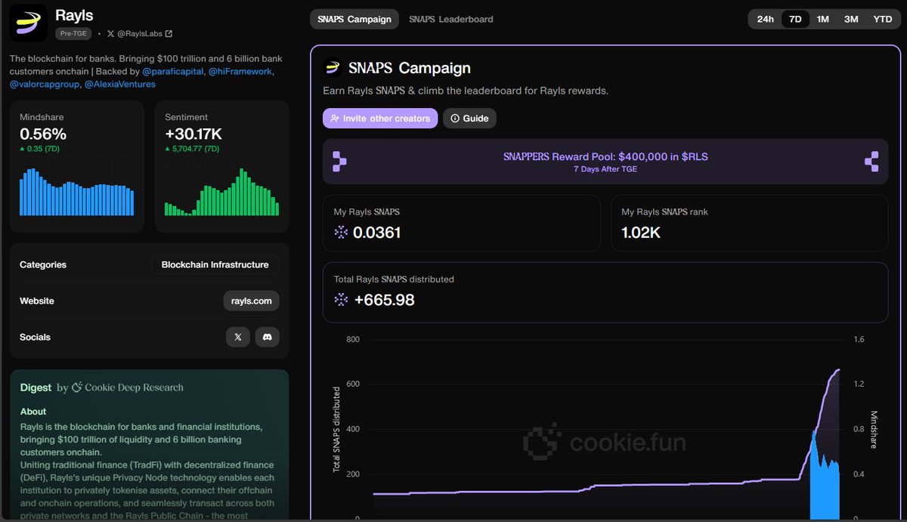The width and height of the screenshot is (907, 522).
Task: Open the @paraficapital mention link
Action: (172, 71)
